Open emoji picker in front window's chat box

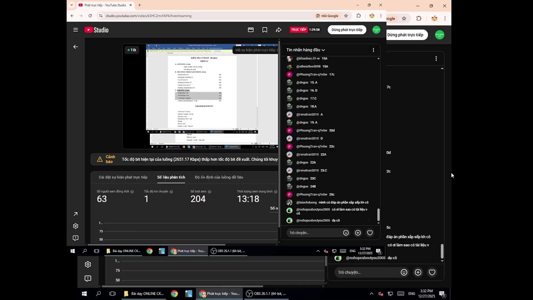tap(346, 233)
